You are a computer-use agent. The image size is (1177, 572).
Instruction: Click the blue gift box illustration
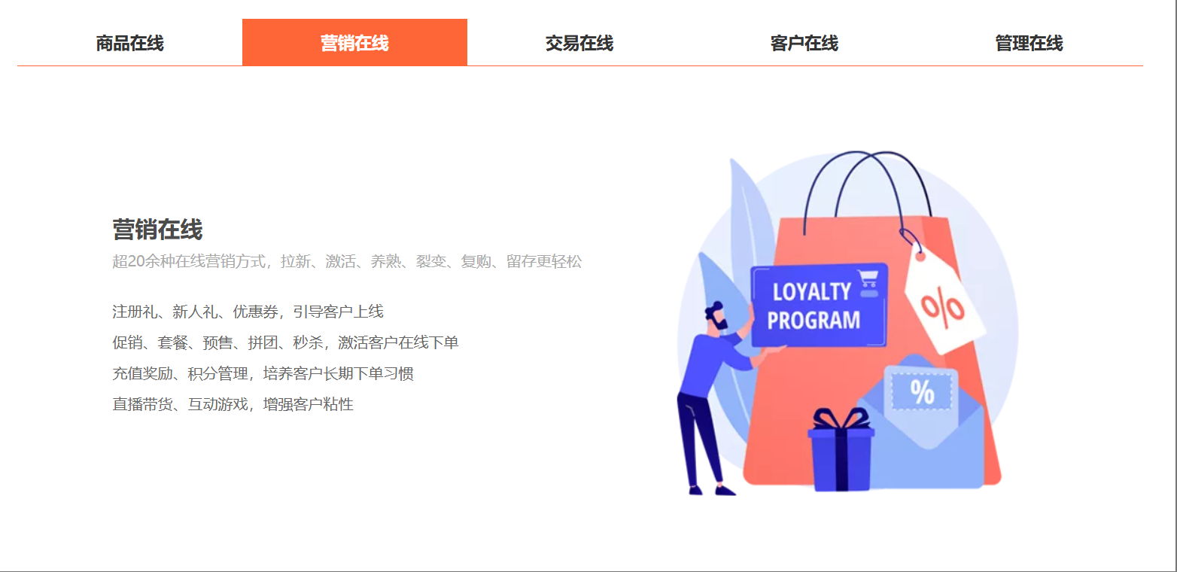click(x=841, y=449)
